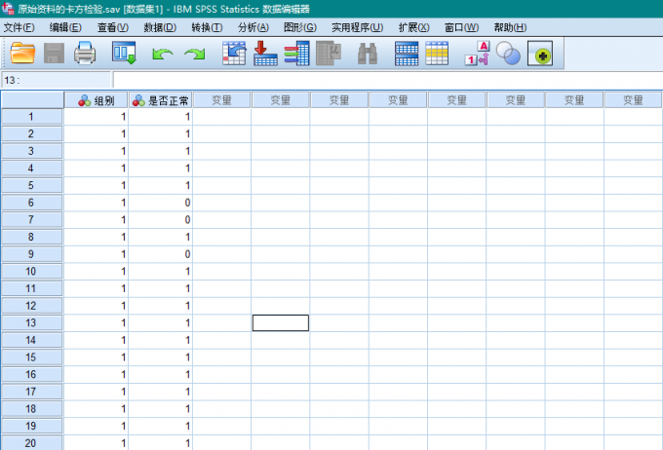Click the SPSS application icon in title bar
Viewport: 663px width, 450px height.
8,8
